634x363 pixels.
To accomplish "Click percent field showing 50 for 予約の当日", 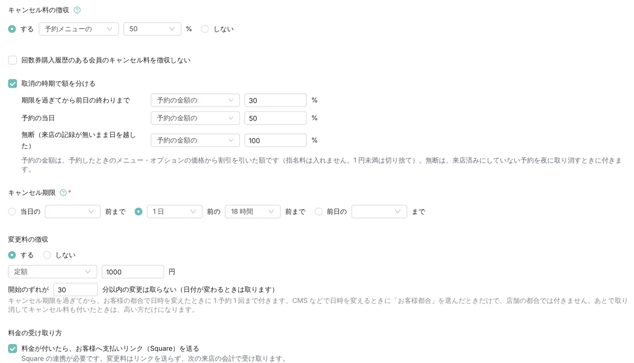I will (x=275, y=118).
